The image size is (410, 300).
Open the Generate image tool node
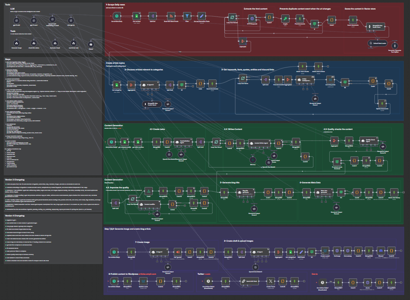[x=17, y=43]
